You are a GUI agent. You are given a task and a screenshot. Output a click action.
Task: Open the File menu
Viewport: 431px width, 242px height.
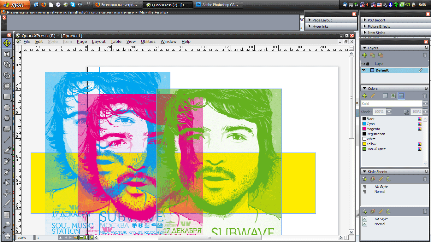27,41
